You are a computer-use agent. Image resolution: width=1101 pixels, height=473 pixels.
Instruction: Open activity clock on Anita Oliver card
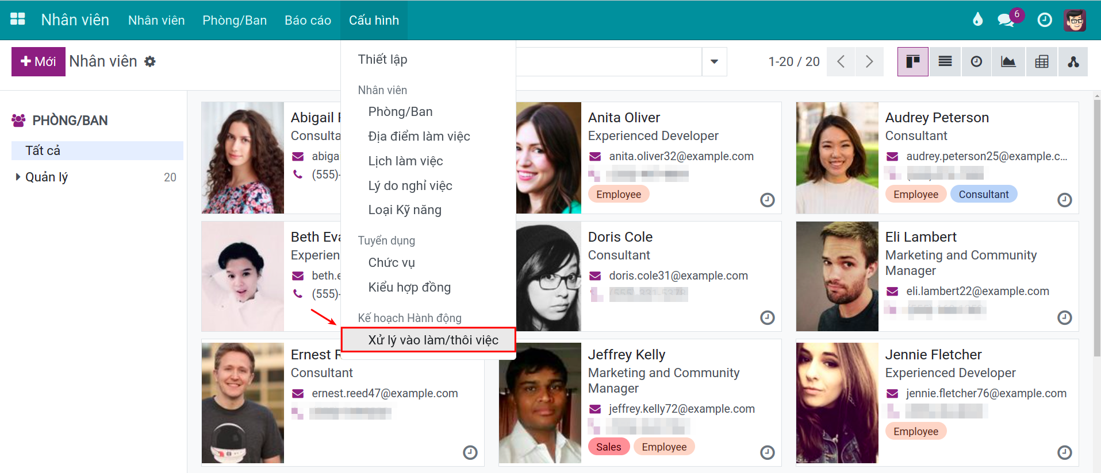point(768,200)
